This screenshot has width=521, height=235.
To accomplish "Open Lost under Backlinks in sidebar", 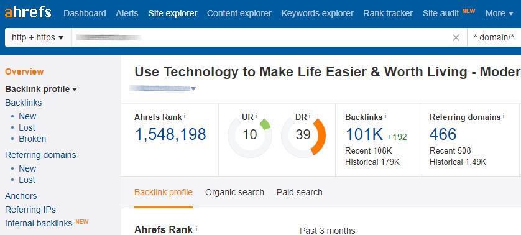I will 27,127.
